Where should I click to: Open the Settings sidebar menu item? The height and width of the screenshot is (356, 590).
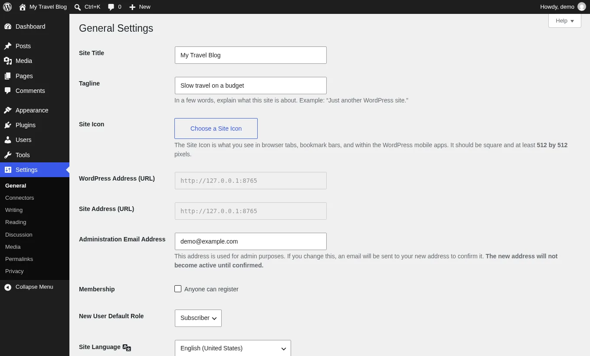[x=35, y=170]
